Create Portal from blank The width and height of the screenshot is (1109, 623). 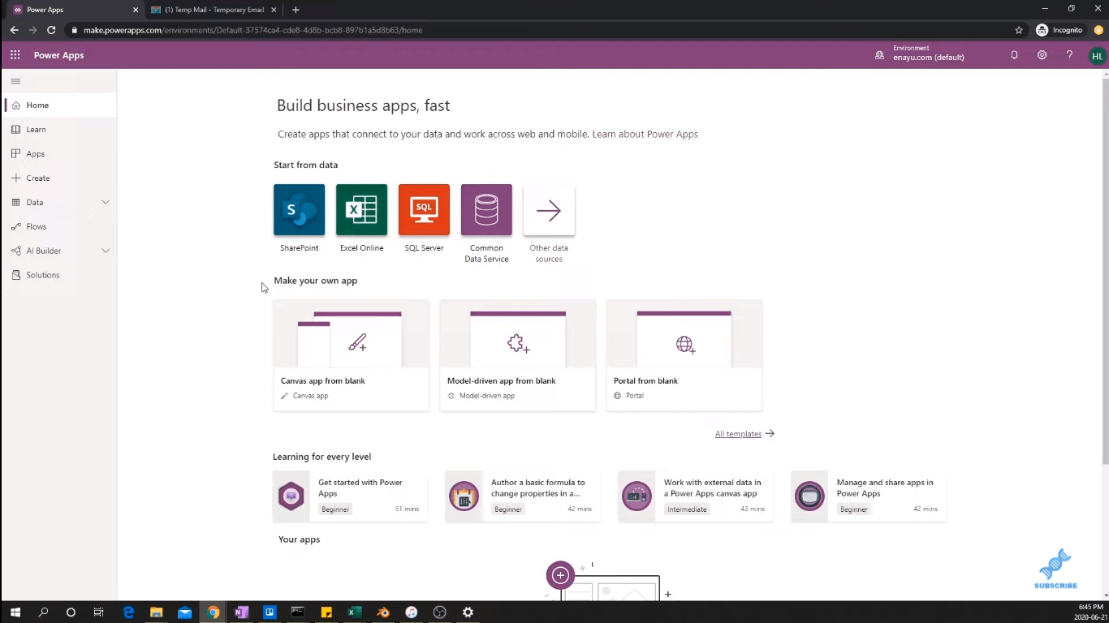[684, 355]
